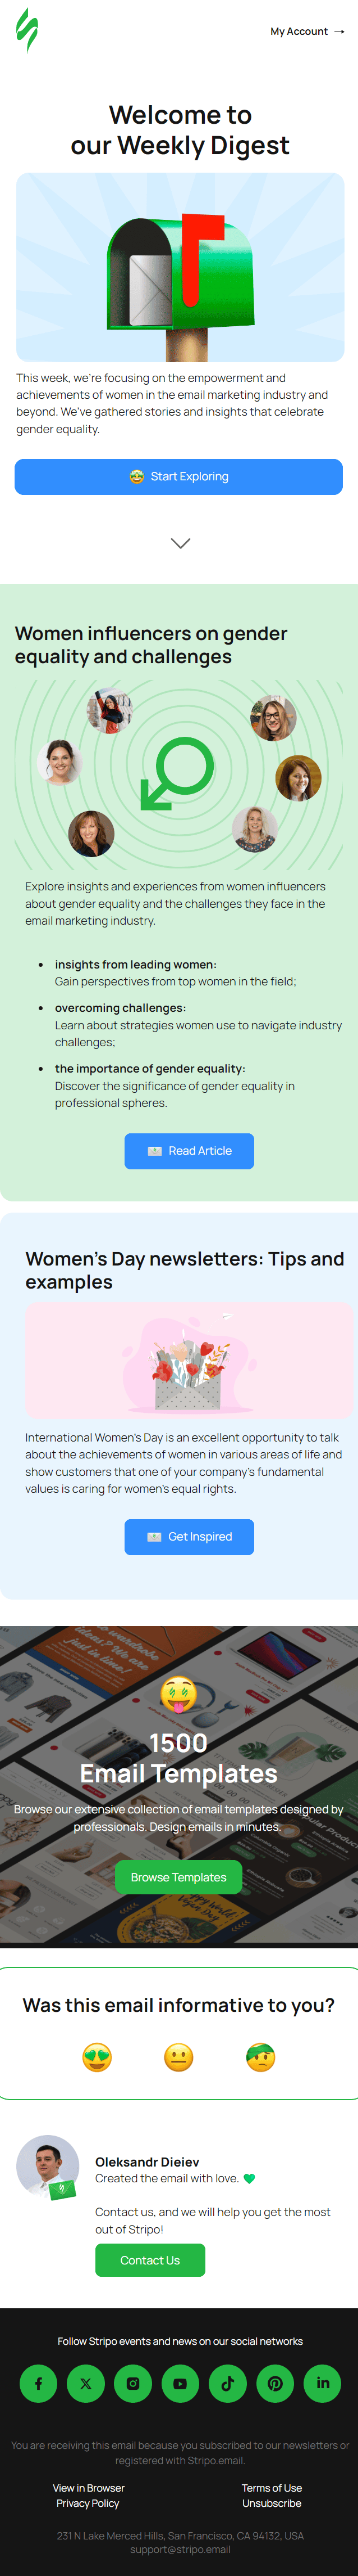Click the Contact Us button

click(150, 2260)
